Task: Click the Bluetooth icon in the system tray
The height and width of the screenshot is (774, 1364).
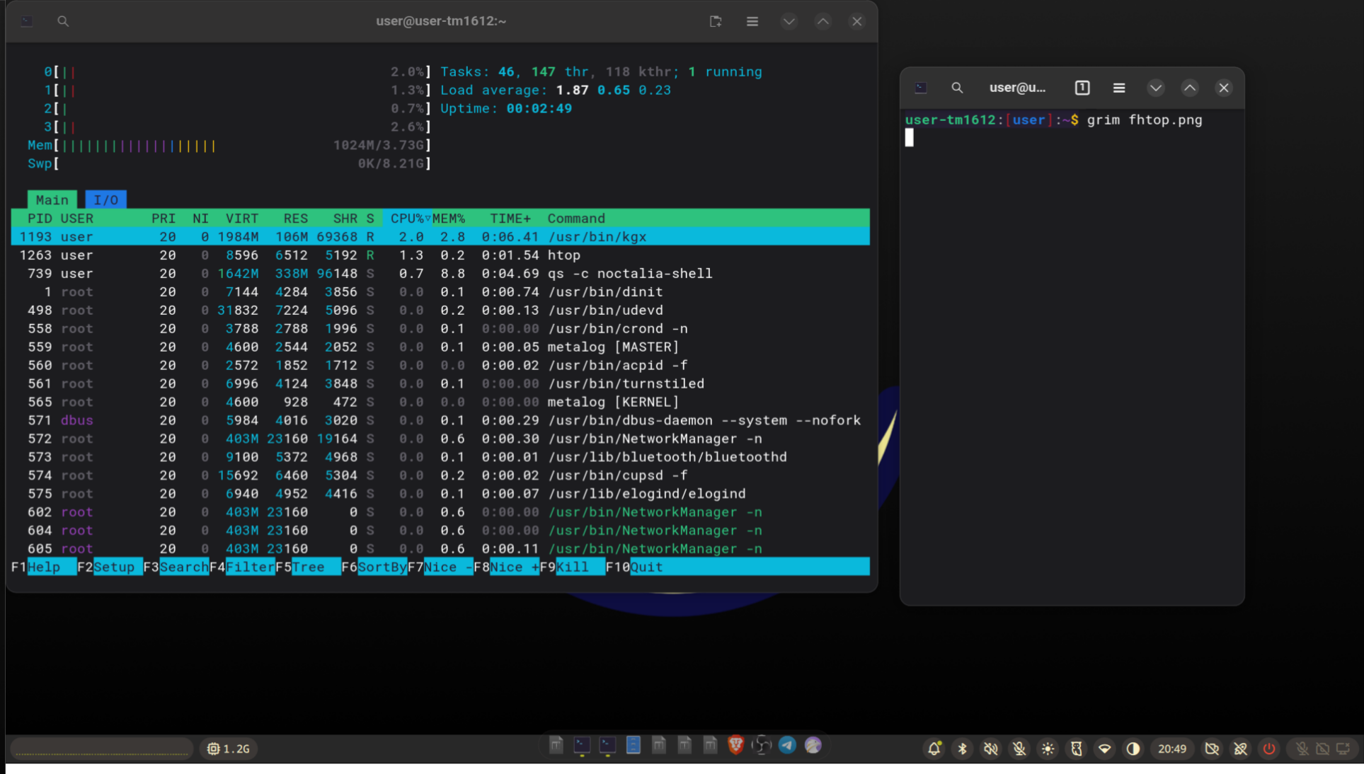Action: point(962,749)
